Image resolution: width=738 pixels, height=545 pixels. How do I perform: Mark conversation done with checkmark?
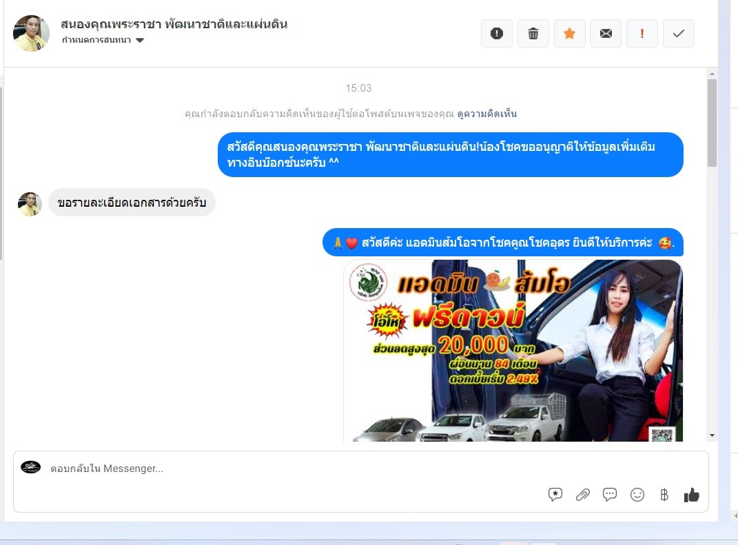(679, 33)
